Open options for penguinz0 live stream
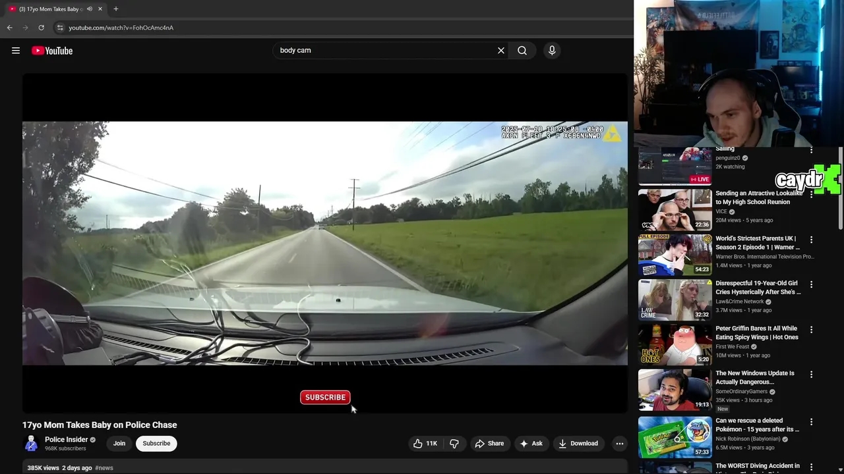Viewport: 844px width, 474px height. (x=812, y=150)
